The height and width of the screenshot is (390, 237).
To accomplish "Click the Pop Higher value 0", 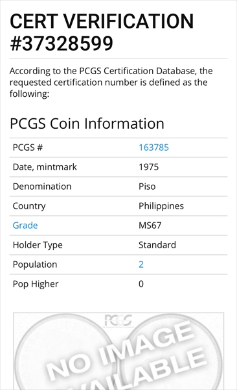I will (141, 284).
